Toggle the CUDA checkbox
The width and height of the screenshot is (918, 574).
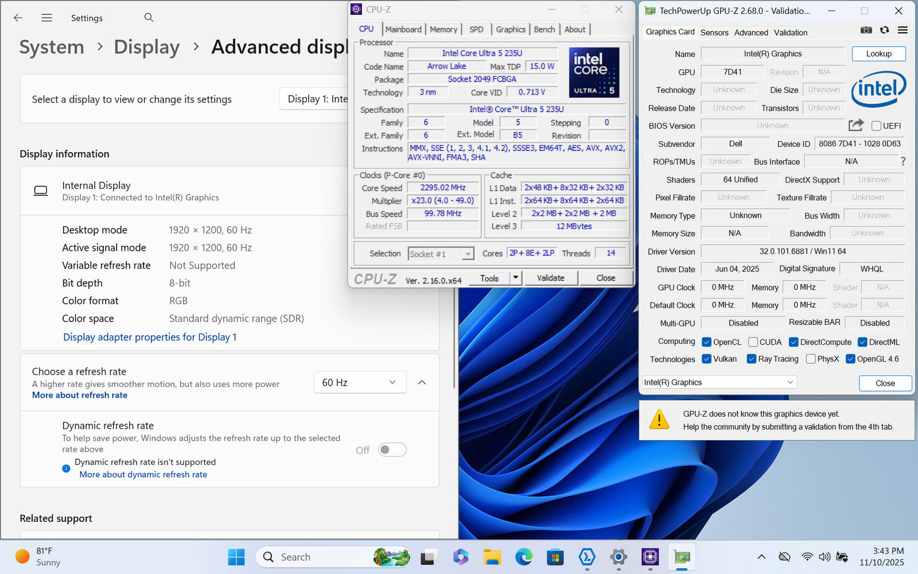[x=753, y=342]
